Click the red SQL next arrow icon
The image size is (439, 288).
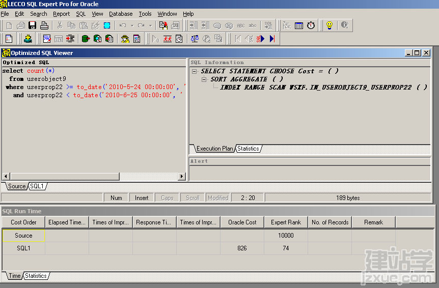coord(260,39)
